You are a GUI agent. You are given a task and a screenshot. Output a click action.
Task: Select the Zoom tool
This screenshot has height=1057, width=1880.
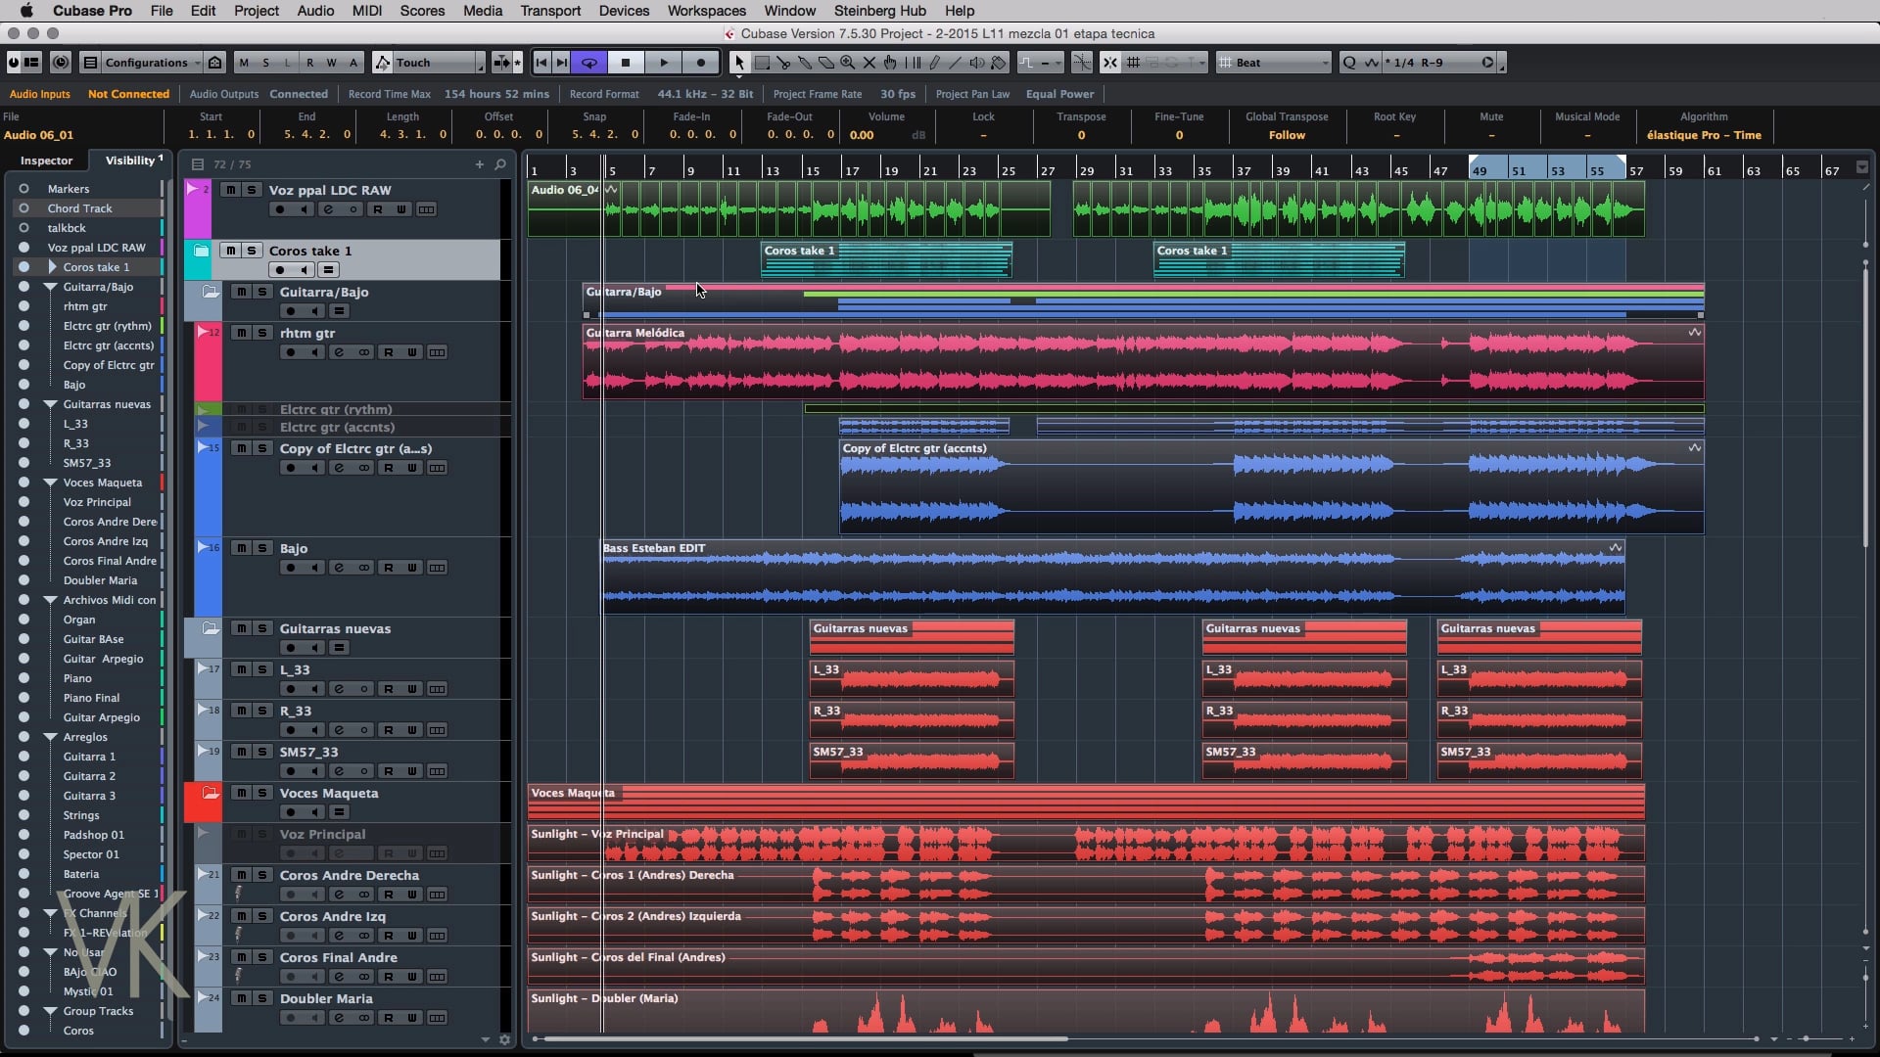tap(848, 63)
